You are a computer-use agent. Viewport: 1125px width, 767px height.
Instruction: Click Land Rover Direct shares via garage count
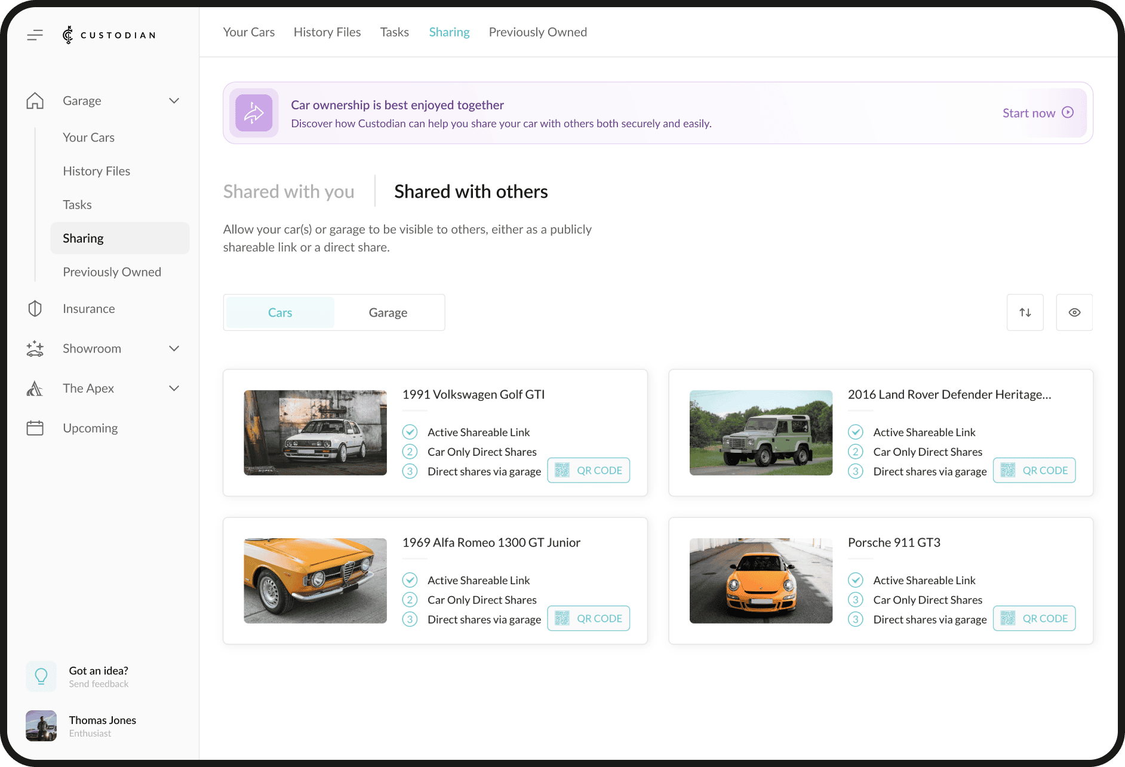click(x=856, y=471)
